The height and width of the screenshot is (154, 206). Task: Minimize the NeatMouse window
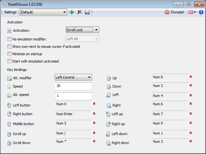click(178, 4)
